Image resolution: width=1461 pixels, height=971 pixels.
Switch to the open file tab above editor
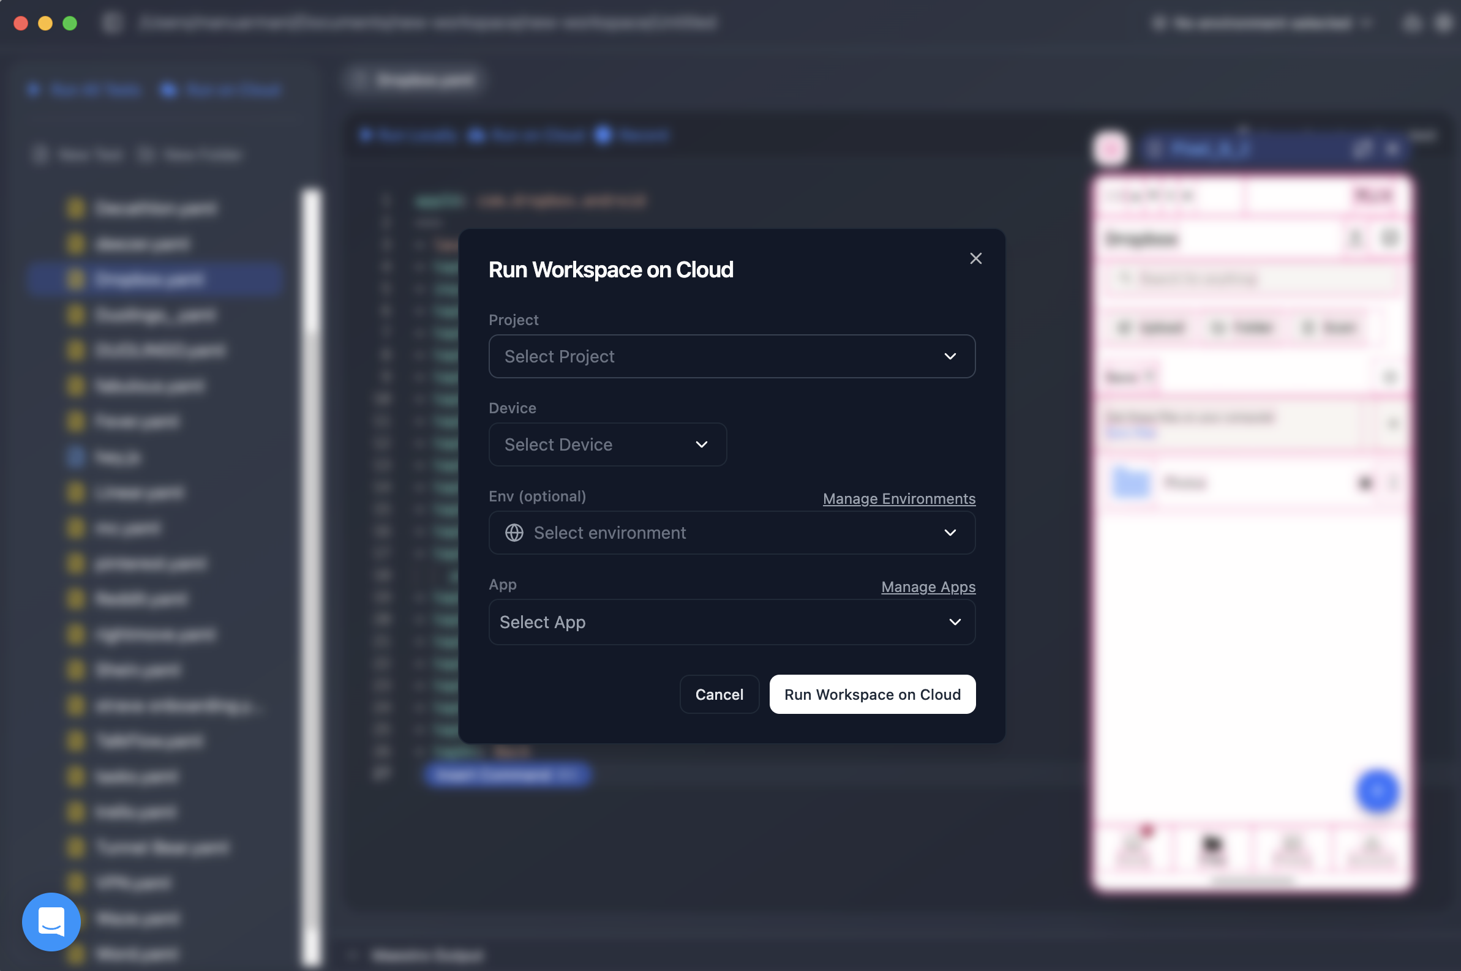coord(415,80)
